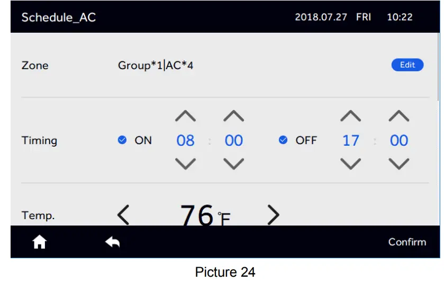Select the OFF hour 17 field
Viewport: 444px width, 282px height.
click(x=350, y=140)
